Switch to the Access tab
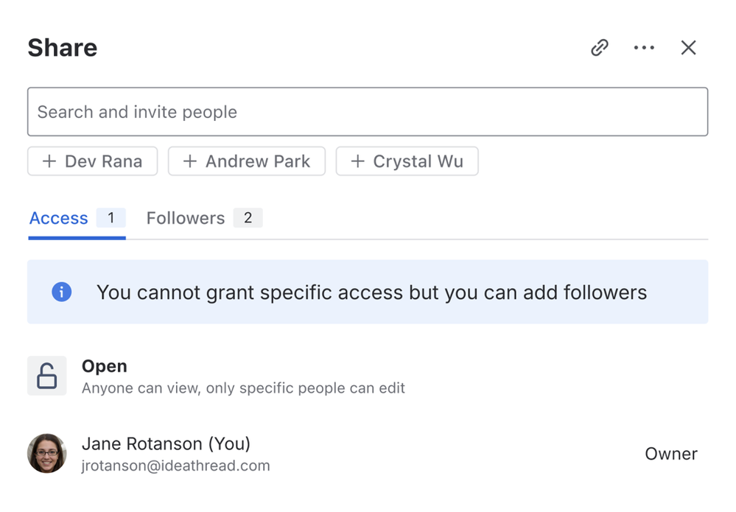Screen dimensions: 736x512 [59, 218]
